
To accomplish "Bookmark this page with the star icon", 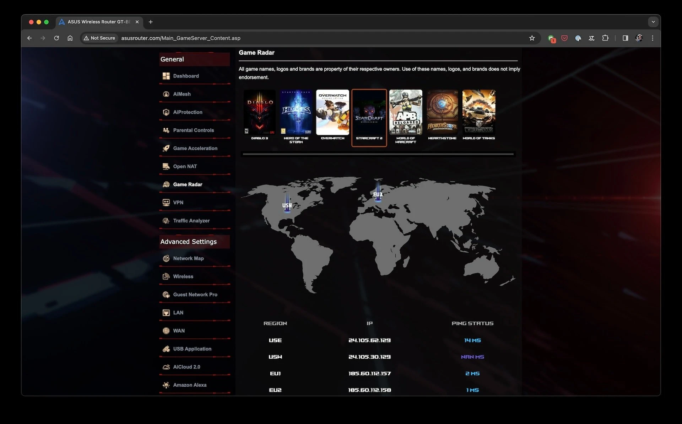I will click(532, 38).
